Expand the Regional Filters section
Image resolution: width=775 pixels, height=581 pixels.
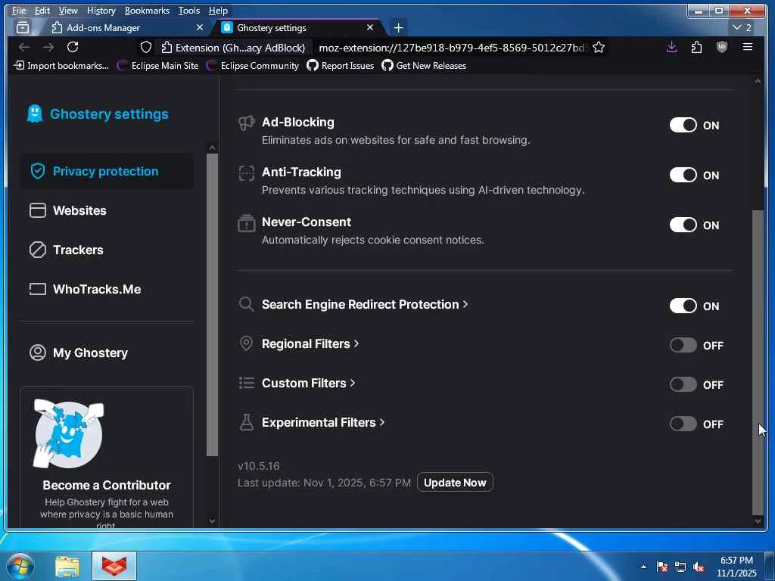(x=310, y=344)
